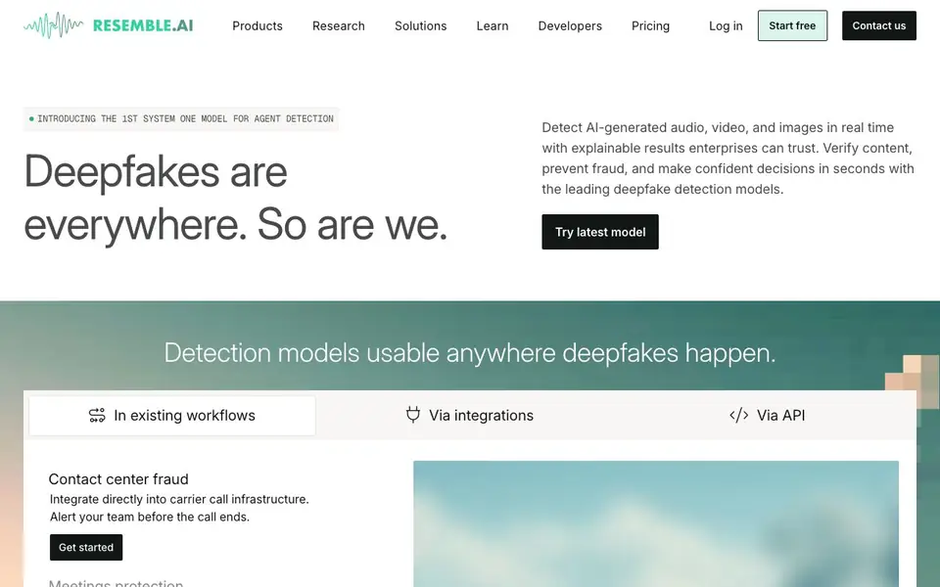940x587 pixels.
Task: Click the Resemble.AI waveform logo
Action: point(53,25)
